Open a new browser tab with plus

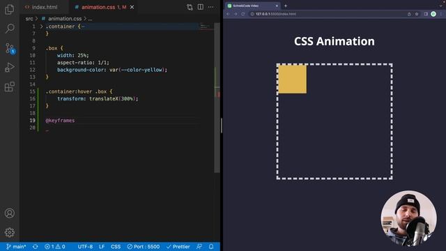pyautogui.click(x=286, y=6)
